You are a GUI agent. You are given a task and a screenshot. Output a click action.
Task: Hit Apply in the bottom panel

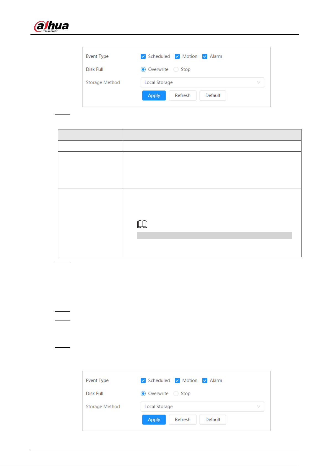pos(154,420)
